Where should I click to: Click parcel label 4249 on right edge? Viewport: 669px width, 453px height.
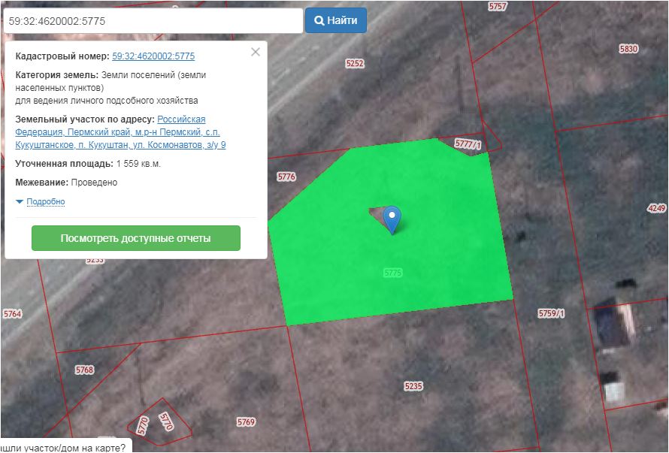(656, 208)
